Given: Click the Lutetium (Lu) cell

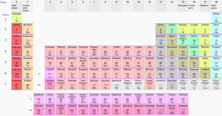Looking at the screenshot, I should coord(50,73).
